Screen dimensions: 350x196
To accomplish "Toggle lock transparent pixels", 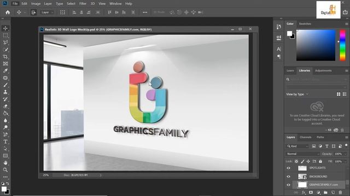I will 296,161.
